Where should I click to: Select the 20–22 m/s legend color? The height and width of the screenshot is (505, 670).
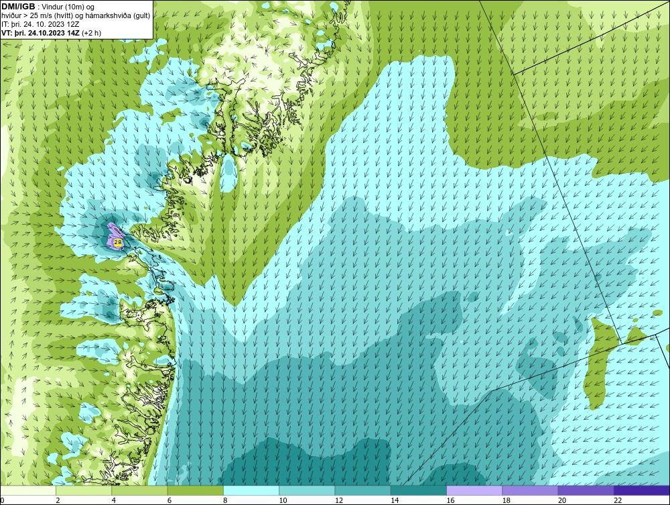586,490
